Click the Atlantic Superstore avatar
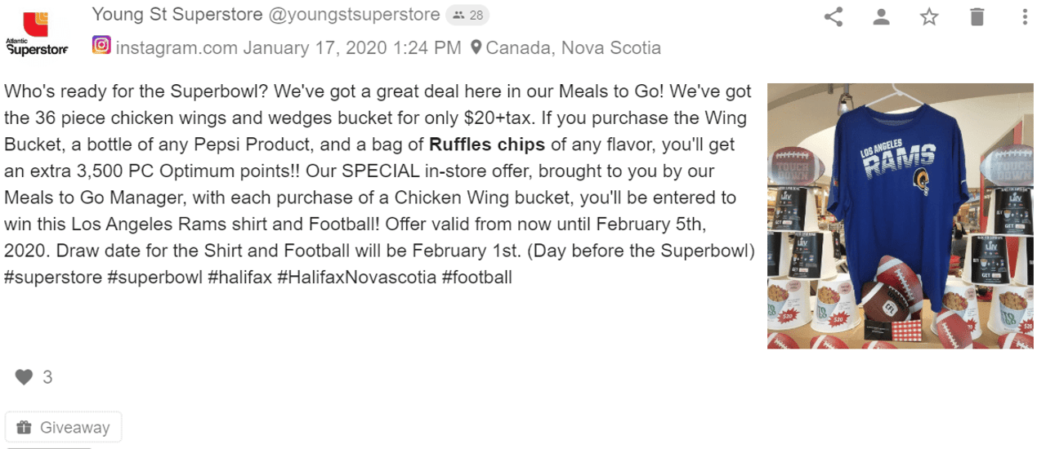Image resolution: width=1046 pixels, height=449 pixels. (36, 31)
